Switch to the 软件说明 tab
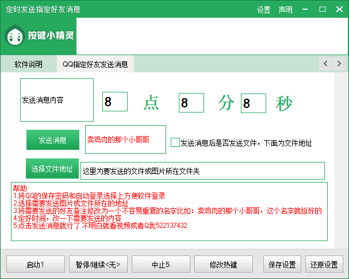The image size is (349, 279). point(29,64)
